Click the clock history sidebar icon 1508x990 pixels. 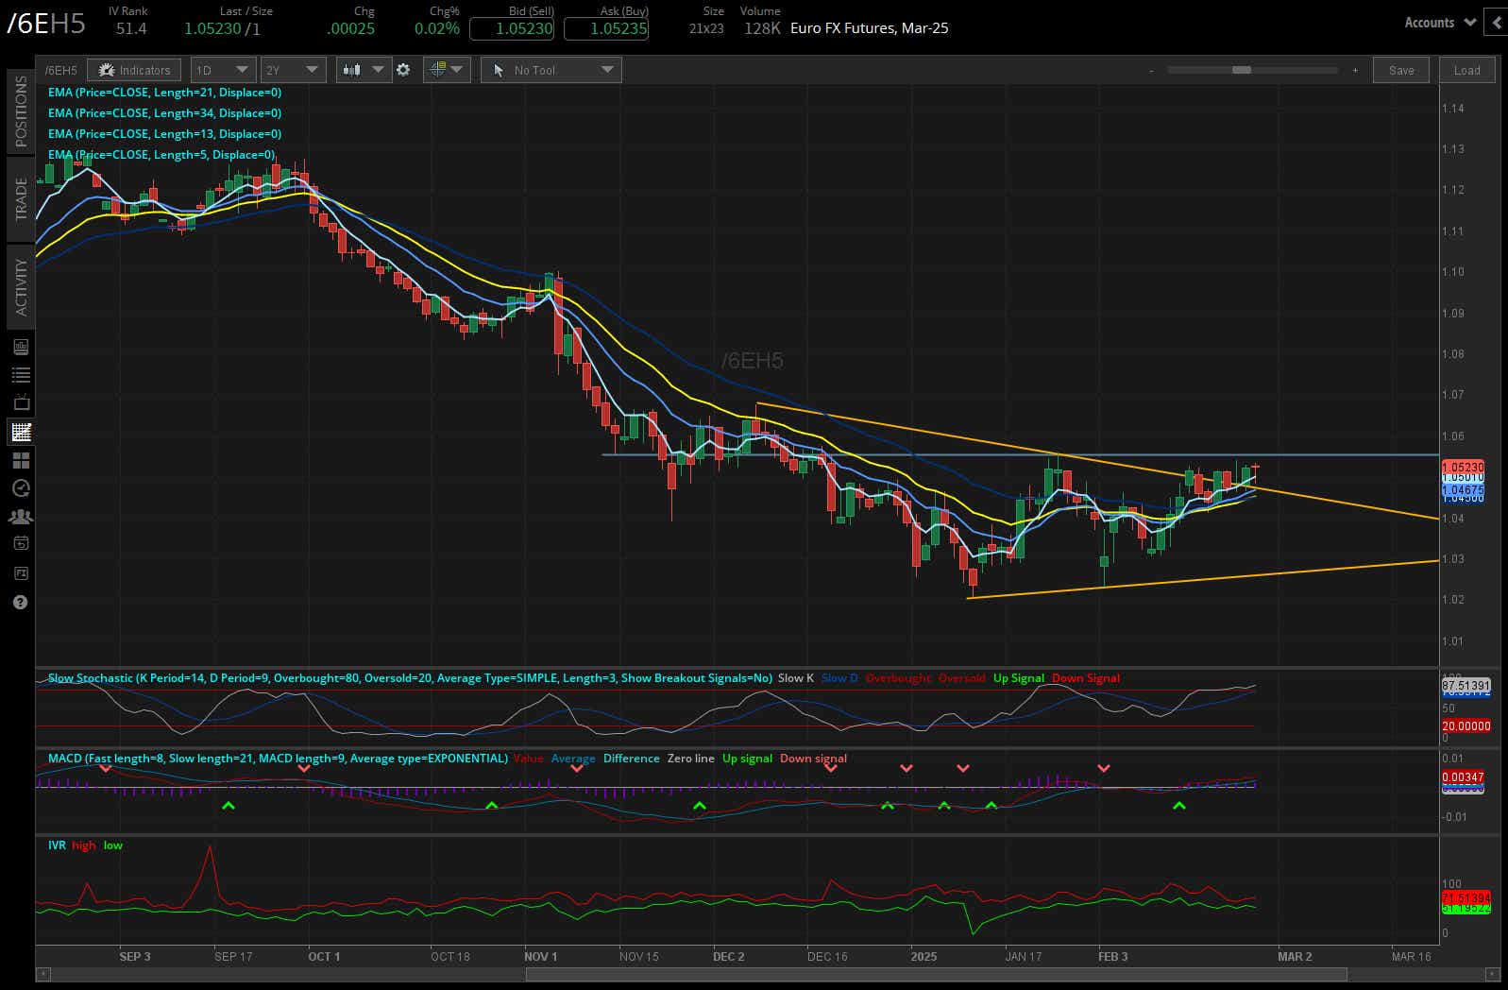(x=21, y=488)
